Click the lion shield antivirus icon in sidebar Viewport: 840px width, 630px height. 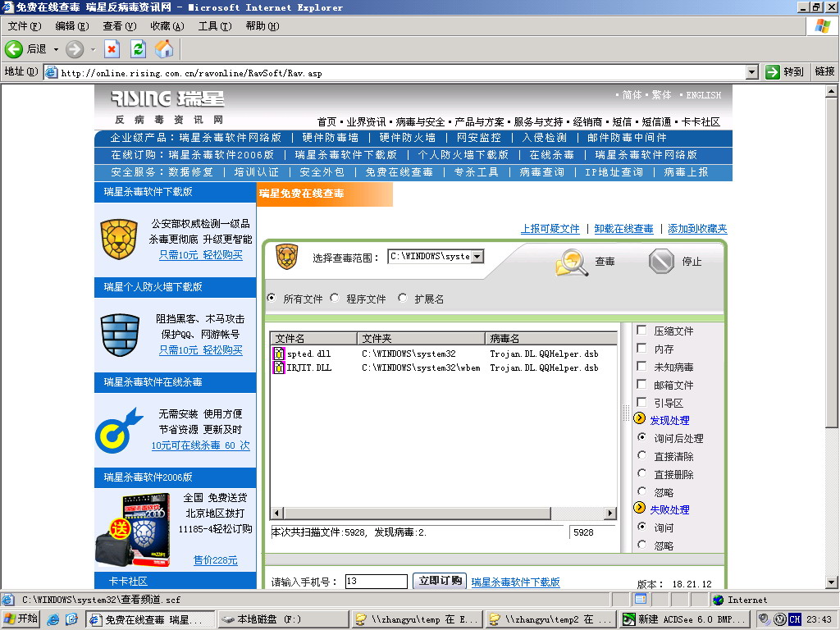click(x=119, y=239)
